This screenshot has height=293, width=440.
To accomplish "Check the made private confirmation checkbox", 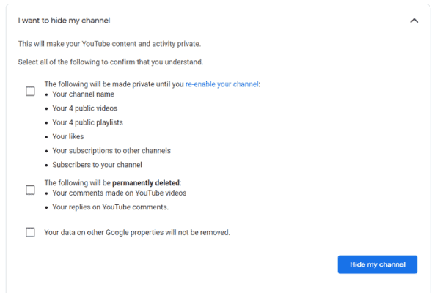I will click(x=30, y=92).
